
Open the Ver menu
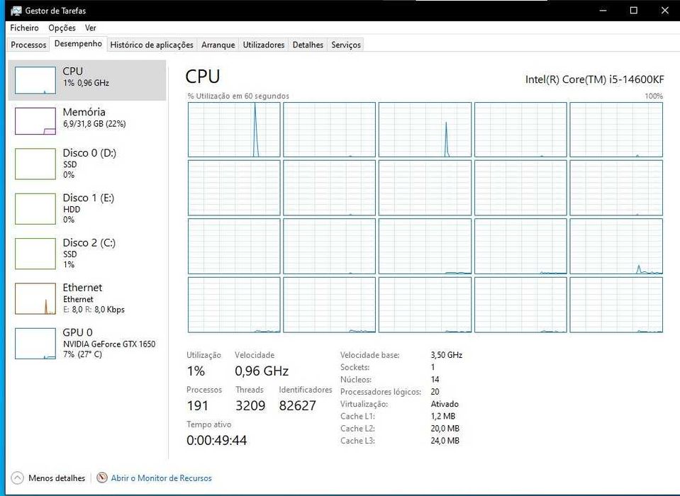tap(91, 28)
